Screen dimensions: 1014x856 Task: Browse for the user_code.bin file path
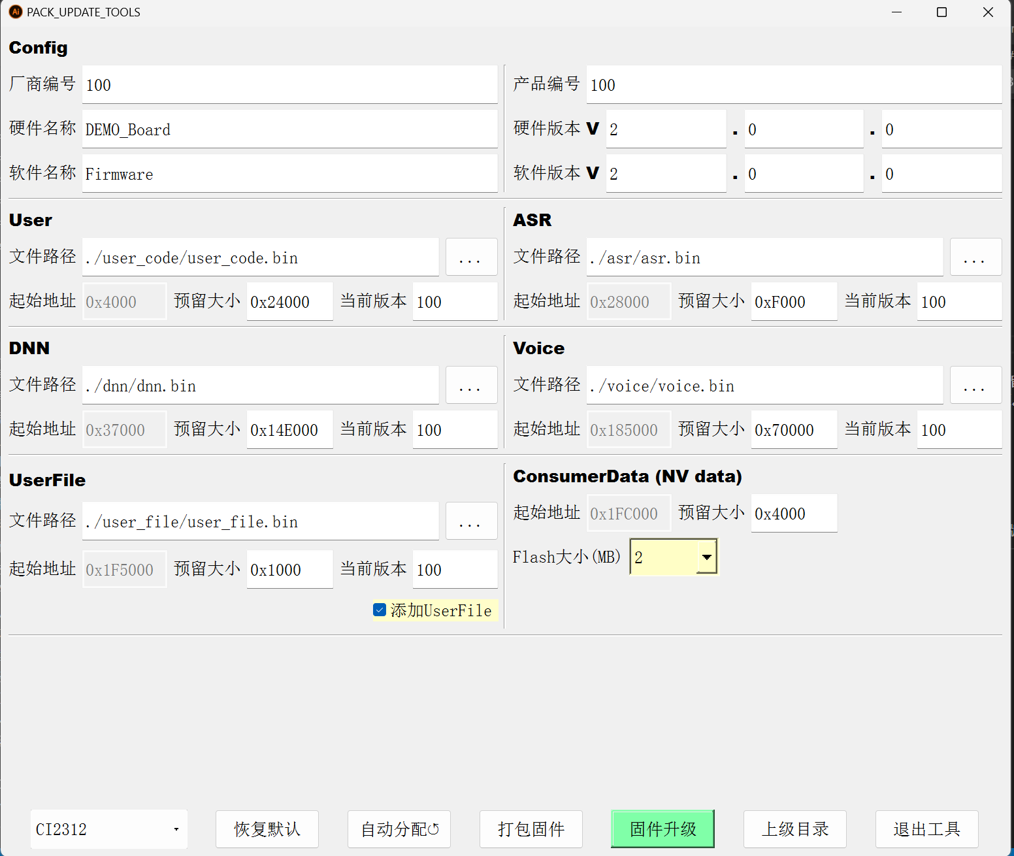471,257
